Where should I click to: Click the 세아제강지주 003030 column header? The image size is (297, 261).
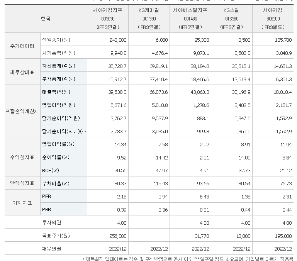[108, 19]
